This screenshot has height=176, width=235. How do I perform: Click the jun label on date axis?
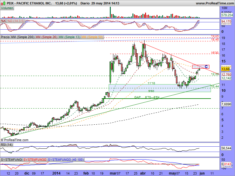(x=202, y=173)
